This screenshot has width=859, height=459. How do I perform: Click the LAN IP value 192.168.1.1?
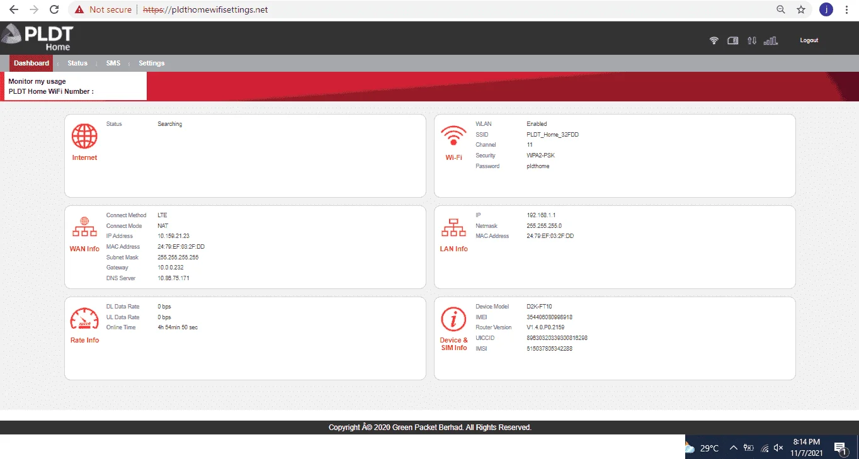(541, 215)
